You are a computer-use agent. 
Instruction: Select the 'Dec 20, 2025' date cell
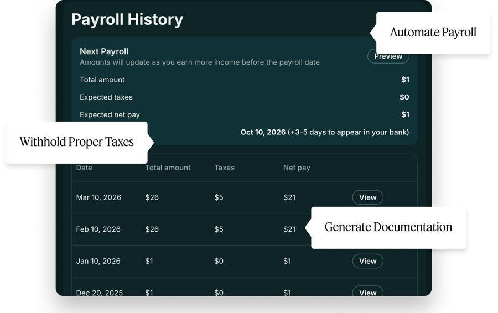click(100, 293)
